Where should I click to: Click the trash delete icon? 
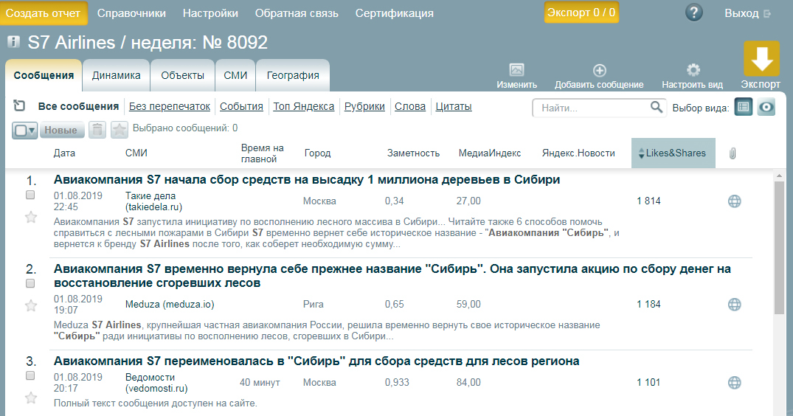(x=97, y=130)
